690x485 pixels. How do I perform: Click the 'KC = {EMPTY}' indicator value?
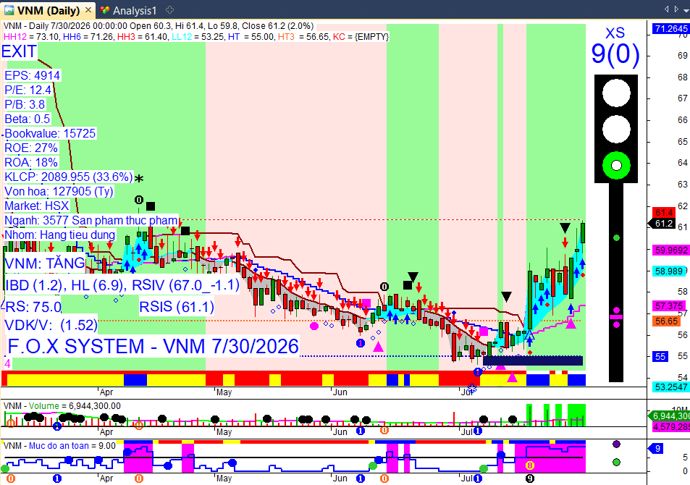tap(361, 36)
